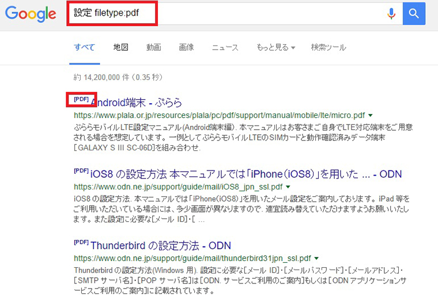This screenshot has height=303, width=438.
Task: Click the Google logo
Action: pyautogui.click(x=31, y=14)
